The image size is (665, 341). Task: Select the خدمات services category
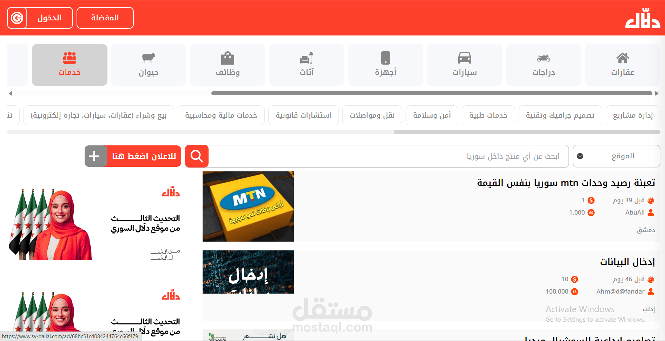click(x=70, y=65)
